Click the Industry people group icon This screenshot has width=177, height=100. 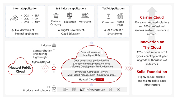[x=54, y=45]
